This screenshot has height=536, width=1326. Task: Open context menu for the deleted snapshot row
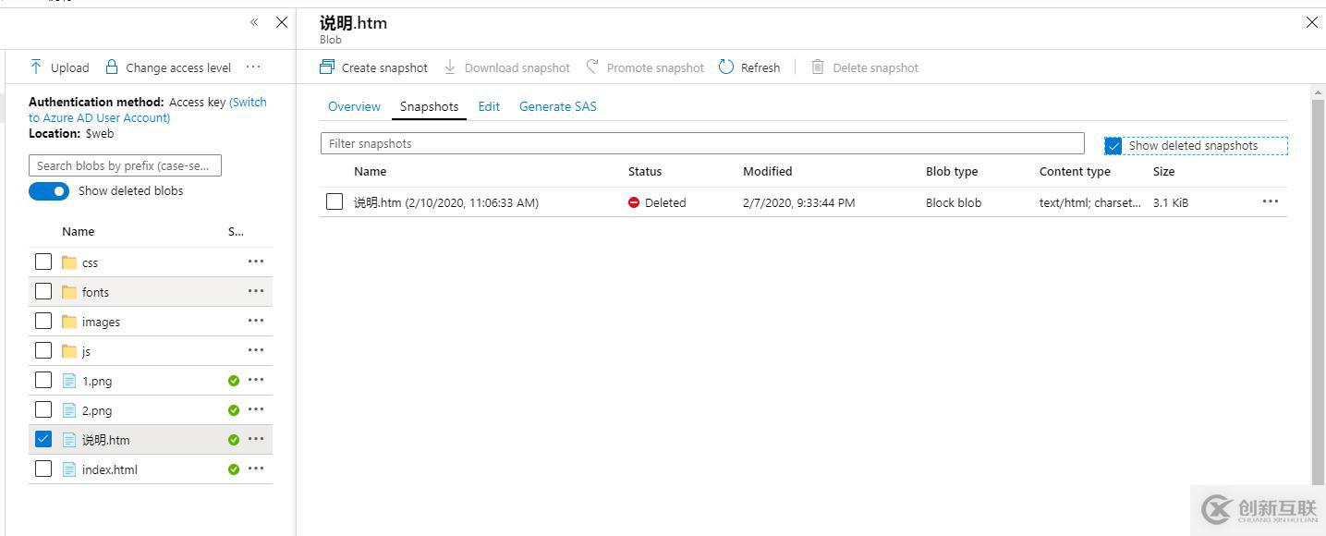pos(1271,201)
